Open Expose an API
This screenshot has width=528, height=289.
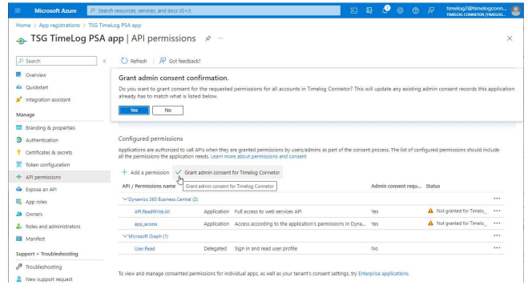point(41,190)
